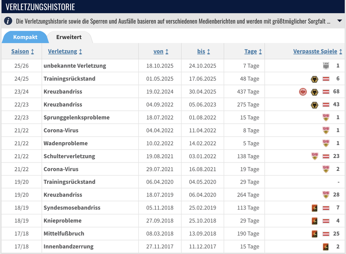Sort table by von date column
The width and height of the screenshot is (346, 254).
pos(161,51)
